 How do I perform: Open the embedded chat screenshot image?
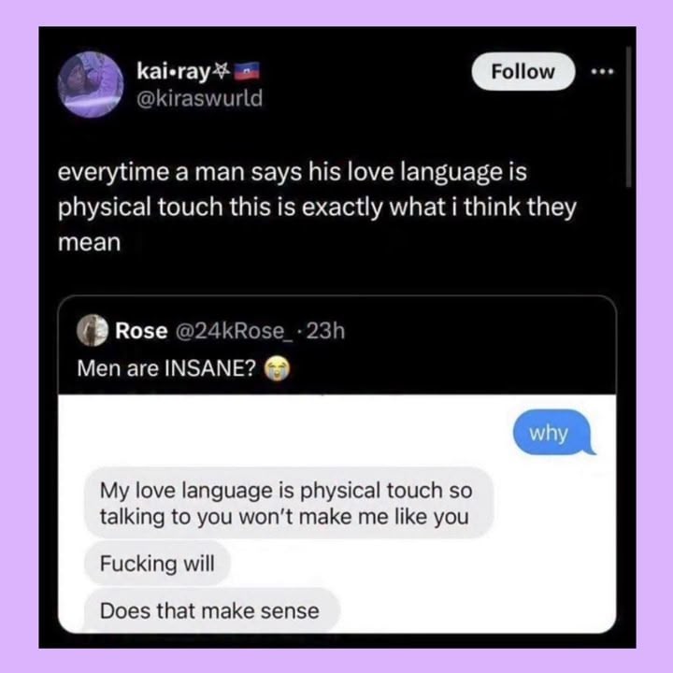pyautogui.click(x=336, y=513)
